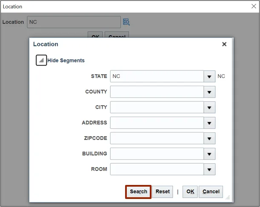
Task: Click the Search button
Action: point(138,192)
